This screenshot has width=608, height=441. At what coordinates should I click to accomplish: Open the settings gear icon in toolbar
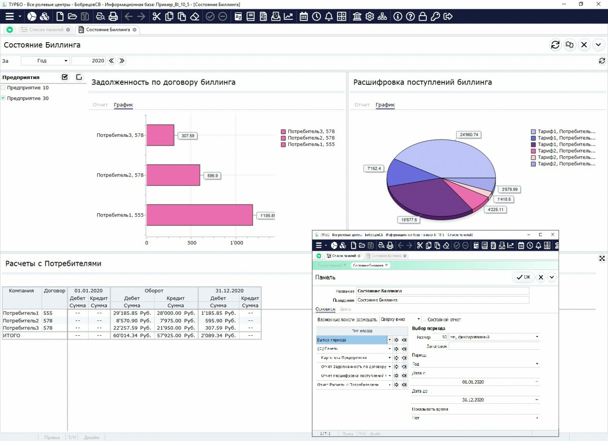369,16
